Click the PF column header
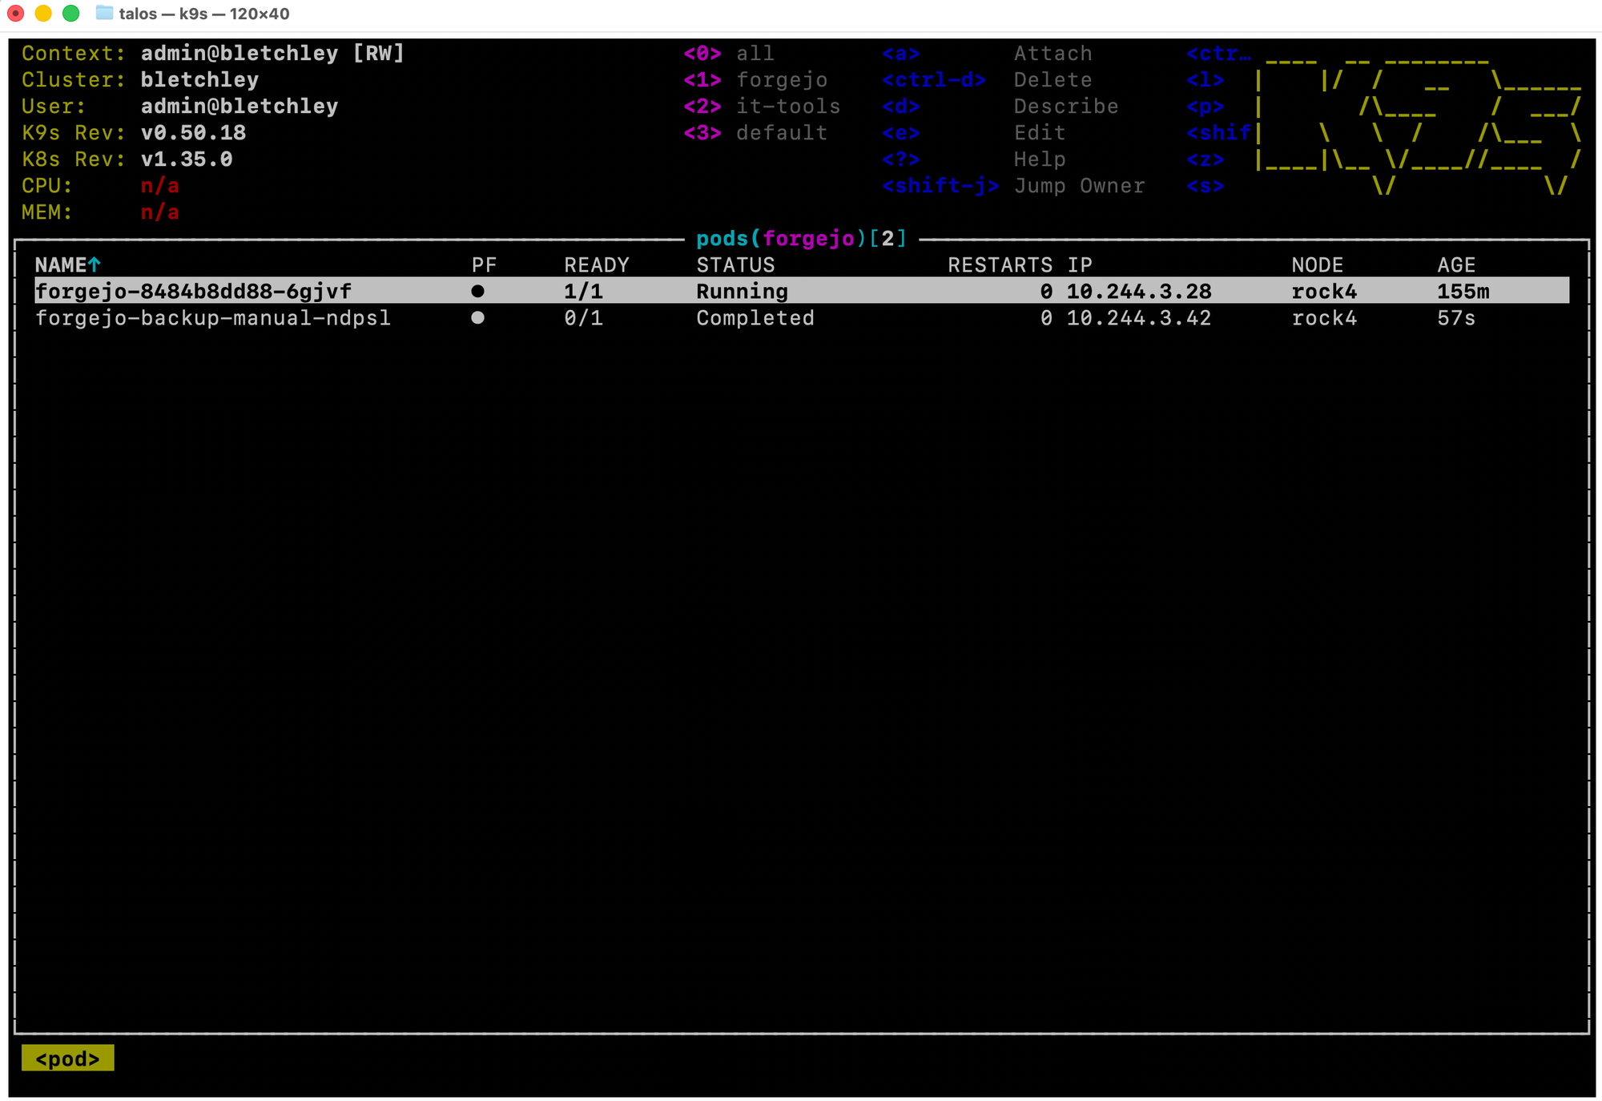The width and height of the screenshot is (1602, 1101). point(484,264)
